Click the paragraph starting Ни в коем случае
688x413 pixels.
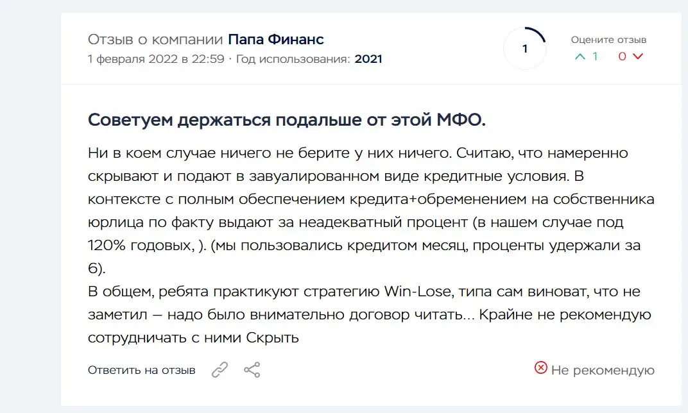371,210
